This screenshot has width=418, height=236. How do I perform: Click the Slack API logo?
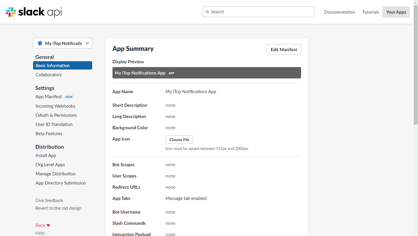coord(34,12)
